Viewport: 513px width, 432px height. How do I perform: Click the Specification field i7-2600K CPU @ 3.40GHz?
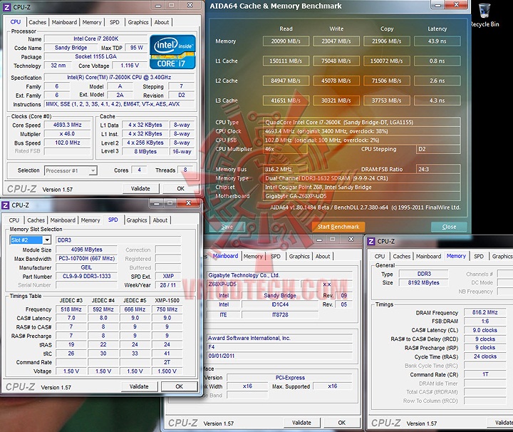click(119, 78)
